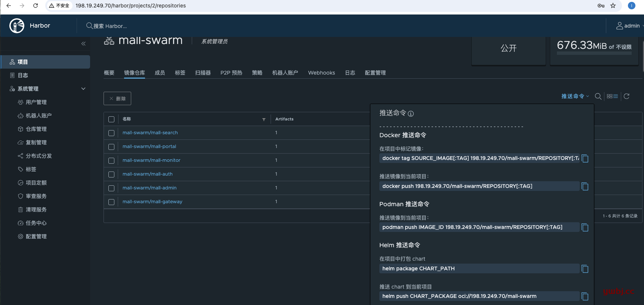Open 清理服务 in the sidebar
The image size is (644, 305).
(36, 210)
